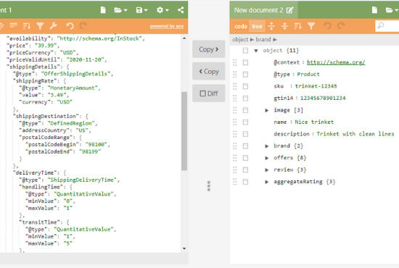The height and width of the screenshot is (268, 399).
Task: Check the image row checkbox
Action: (245, 110)
